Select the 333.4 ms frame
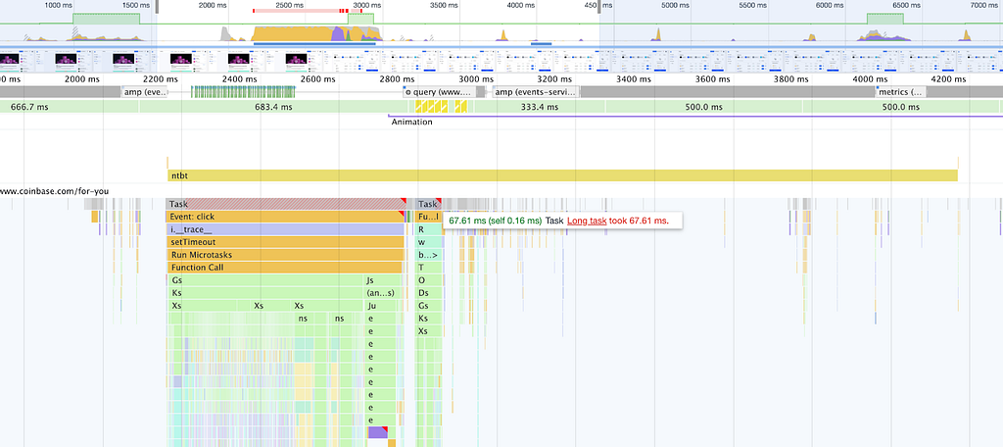Viewport: 1003px width, 447px height. click(540, 107)
